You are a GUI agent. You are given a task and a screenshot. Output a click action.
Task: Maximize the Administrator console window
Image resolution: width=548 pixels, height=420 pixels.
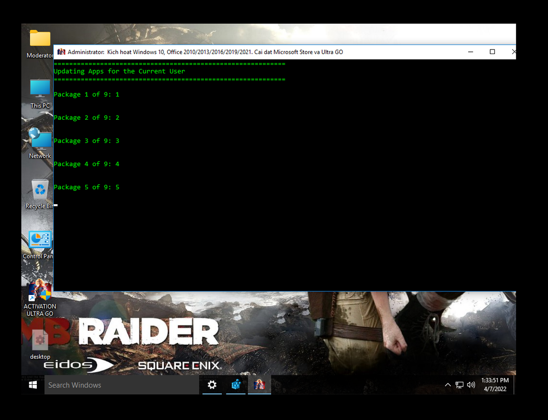pos(492,51)
